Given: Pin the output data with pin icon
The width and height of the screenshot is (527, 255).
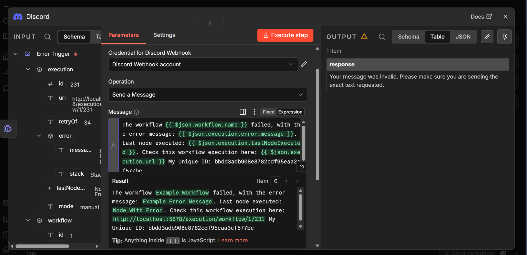Looking at the screenshot, I should [504, 37].
